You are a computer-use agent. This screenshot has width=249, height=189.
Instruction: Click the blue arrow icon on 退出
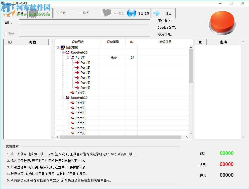coord(156,13)
